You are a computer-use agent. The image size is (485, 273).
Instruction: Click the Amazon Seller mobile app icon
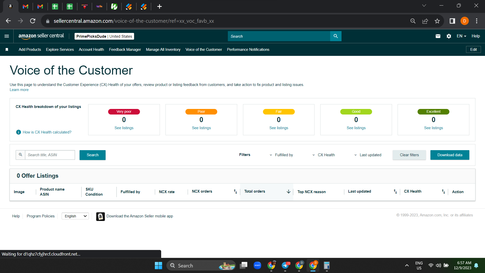[x=101, y=216]
